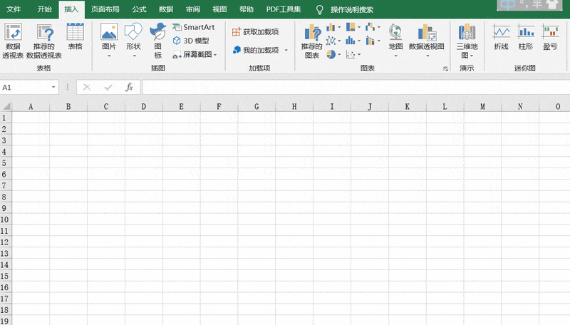Open the Maps (地图) chart dropdown
This screenshot has height=325, width=570.
point(395,55)
